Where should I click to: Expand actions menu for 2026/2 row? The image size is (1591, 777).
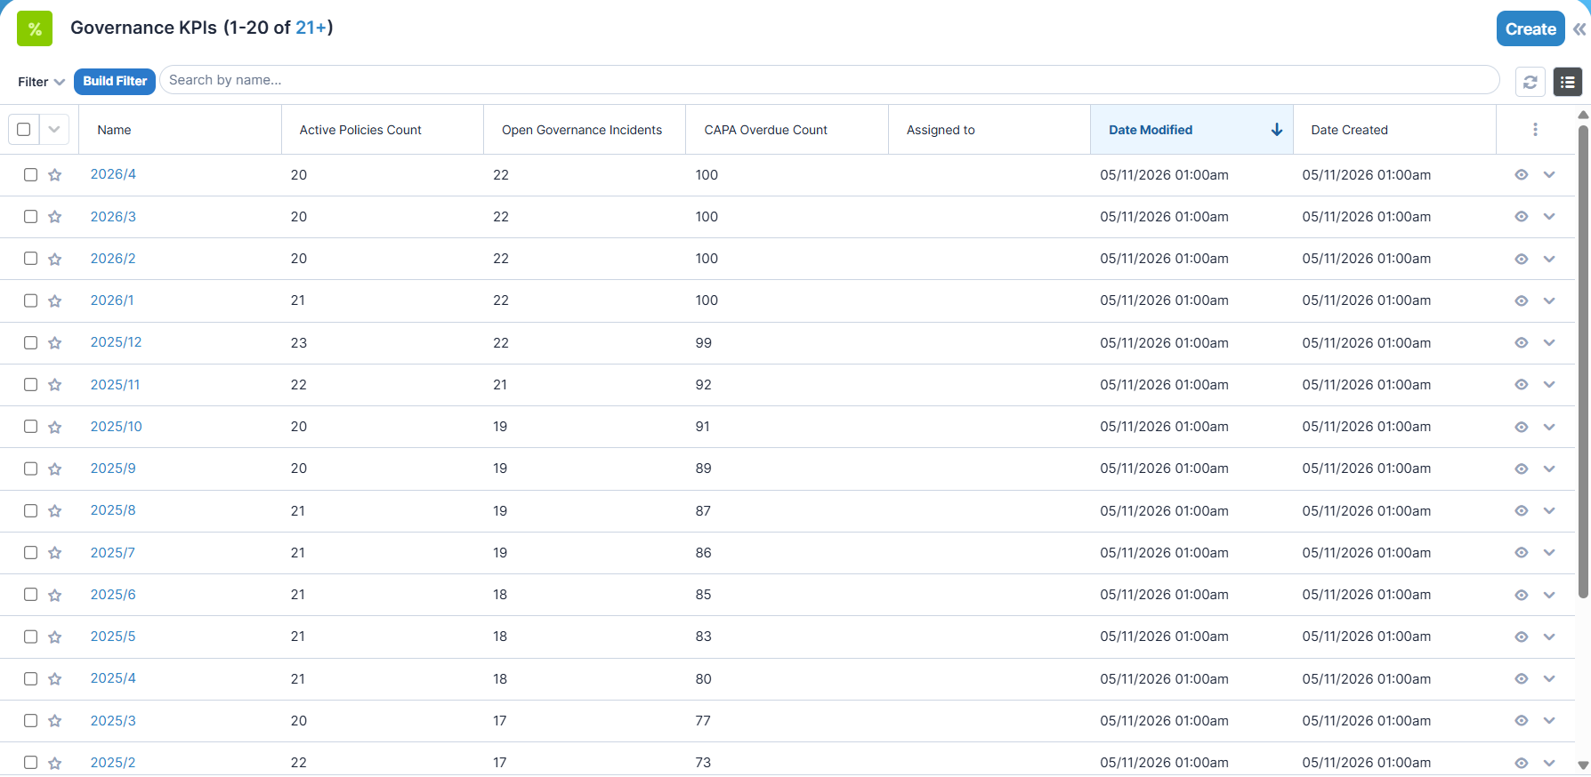click(x=1549, y=259)
